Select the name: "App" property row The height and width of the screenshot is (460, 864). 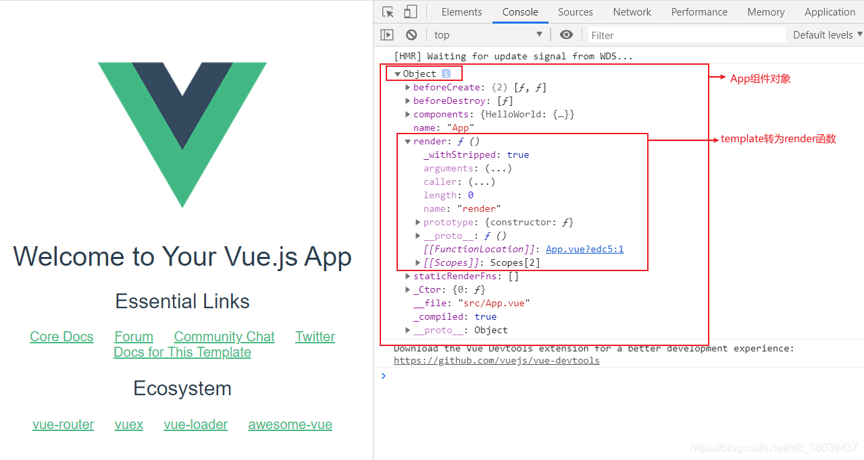[x=444, y=127]
